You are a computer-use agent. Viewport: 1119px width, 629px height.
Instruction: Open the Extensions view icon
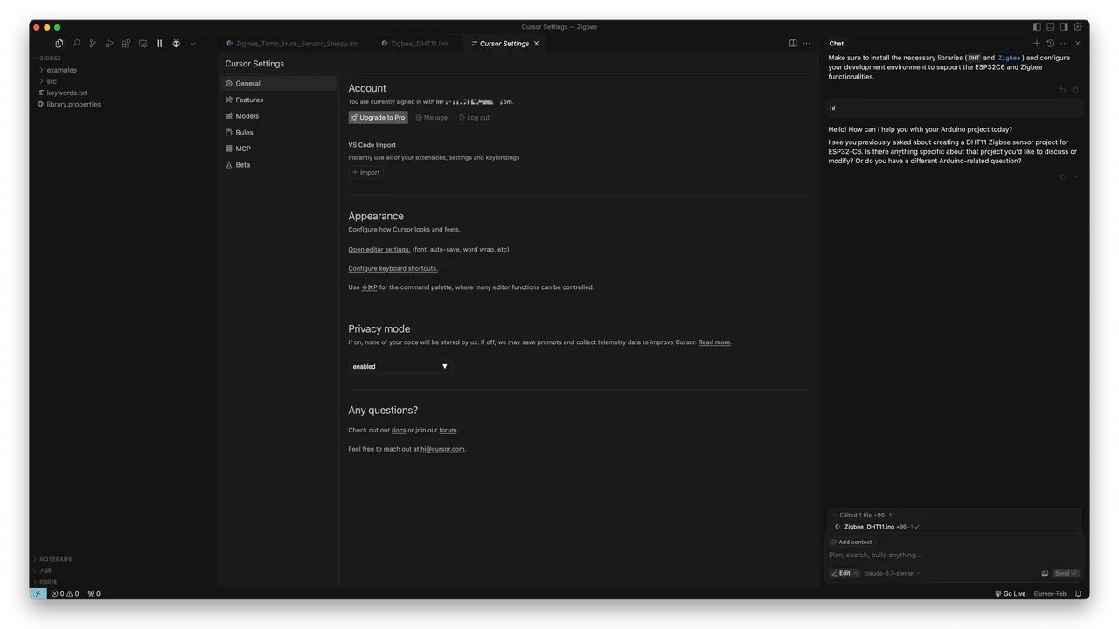click(126, 43)
